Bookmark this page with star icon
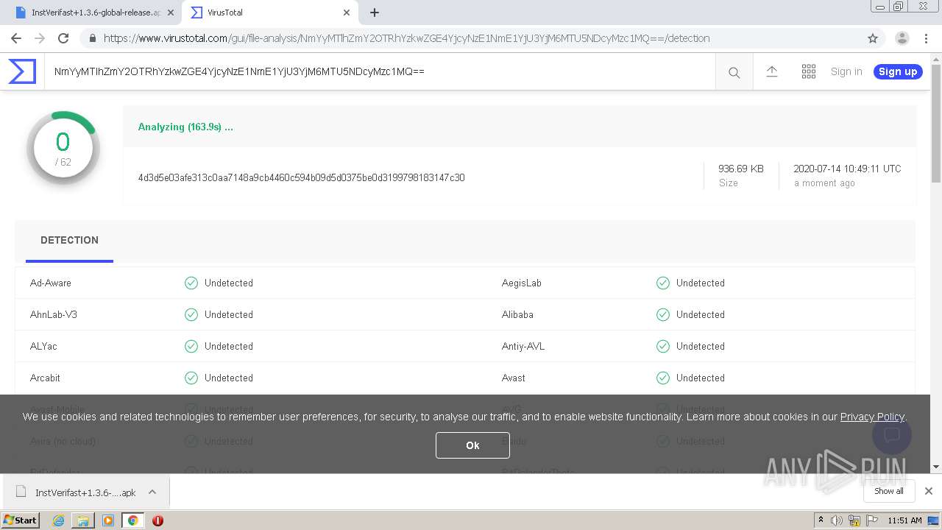This screenshot has width=942, height=530. [873, 38]
